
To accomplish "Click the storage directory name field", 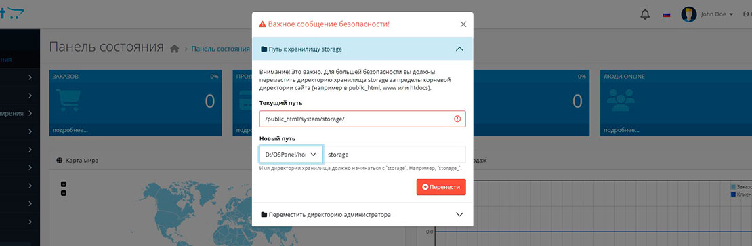I will coord(394,155).
